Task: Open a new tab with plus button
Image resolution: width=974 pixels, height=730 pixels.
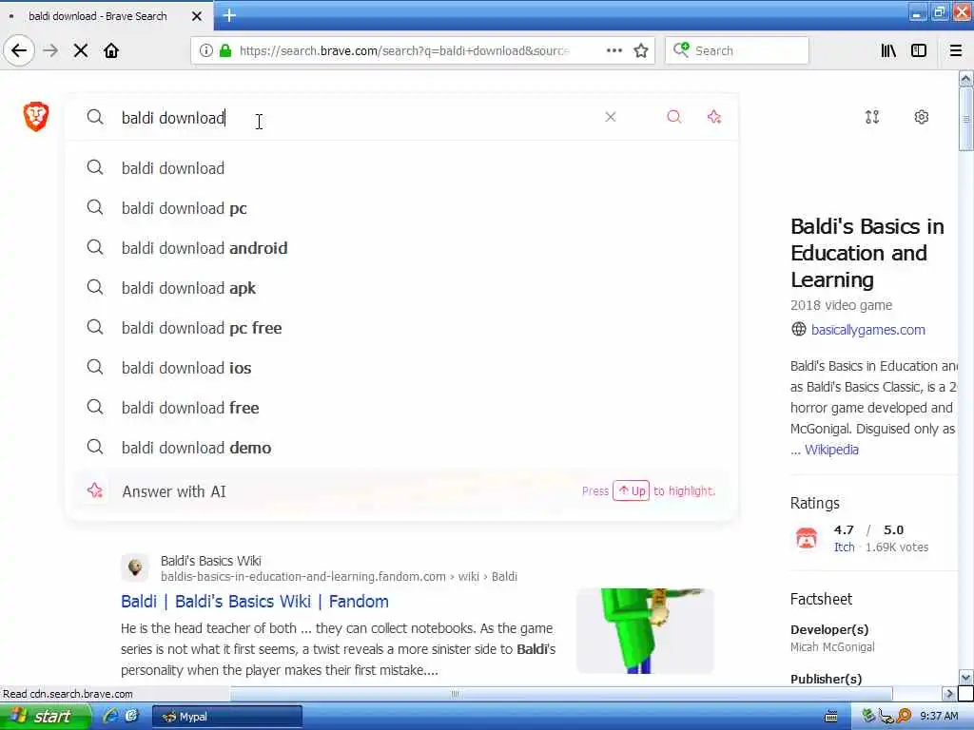Action: coord(229,15)
